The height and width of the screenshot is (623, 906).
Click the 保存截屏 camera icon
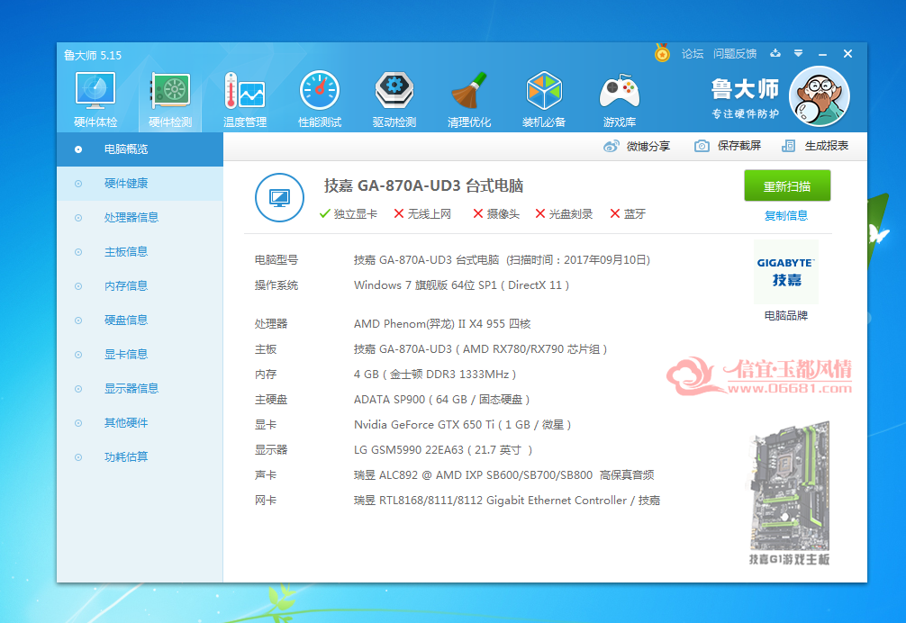702,146
